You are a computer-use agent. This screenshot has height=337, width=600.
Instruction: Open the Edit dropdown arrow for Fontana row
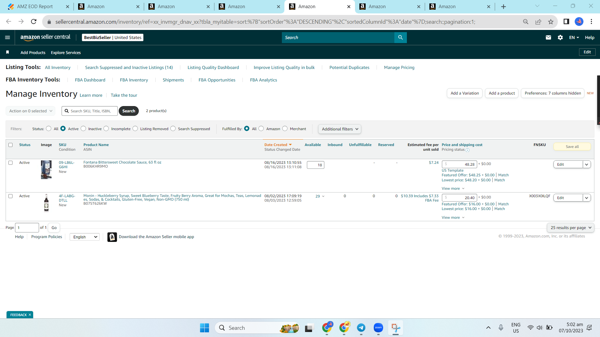(587, 164)
